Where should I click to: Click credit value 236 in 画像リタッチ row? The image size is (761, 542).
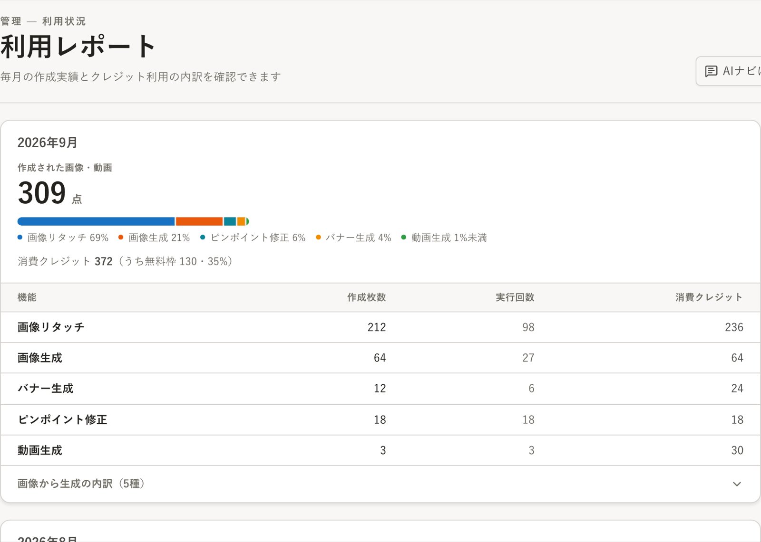(734, 327)
